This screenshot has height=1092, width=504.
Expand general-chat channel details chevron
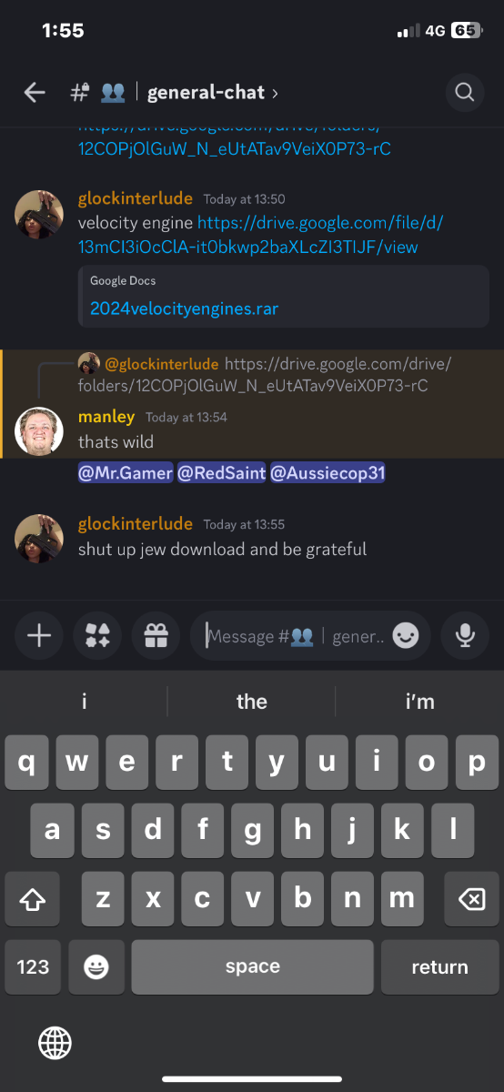pyautogui.click(x=276, y=93)
